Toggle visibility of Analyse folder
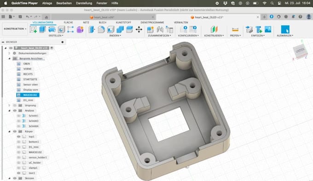Viewport: 313px width, 181px height. point(15,111)
